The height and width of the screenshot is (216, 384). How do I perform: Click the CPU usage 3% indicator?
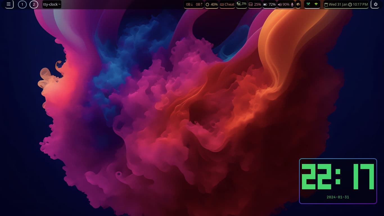tap(241, 4)
